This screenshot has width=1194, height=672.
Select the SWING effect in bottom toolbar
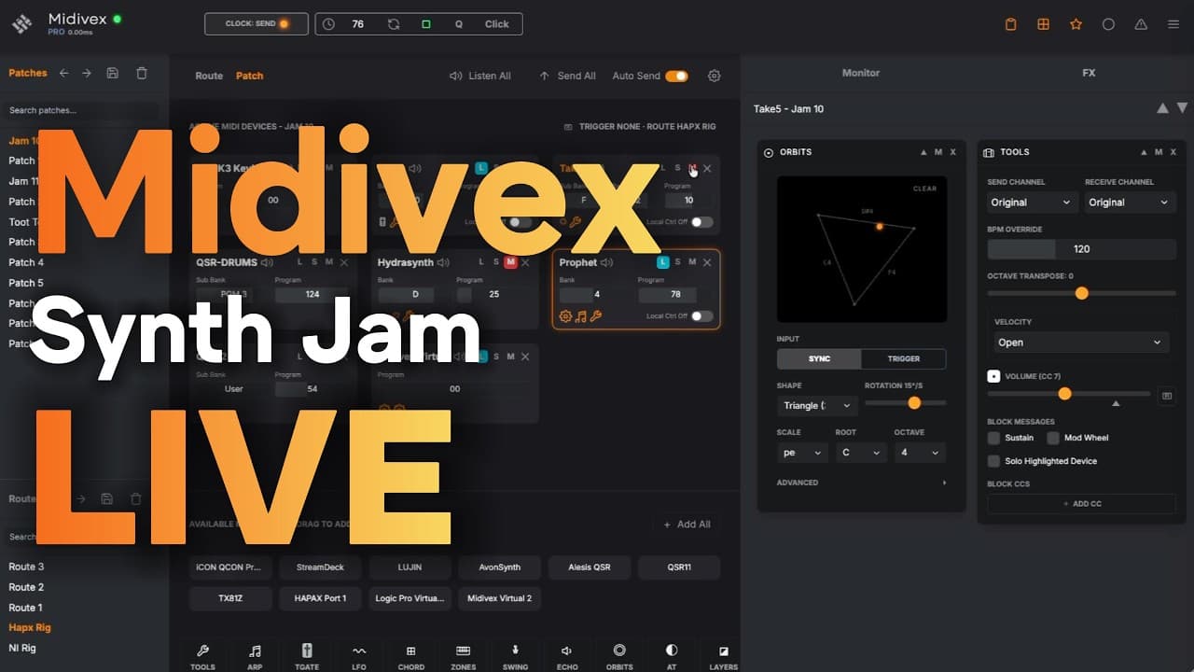(515, 657)
